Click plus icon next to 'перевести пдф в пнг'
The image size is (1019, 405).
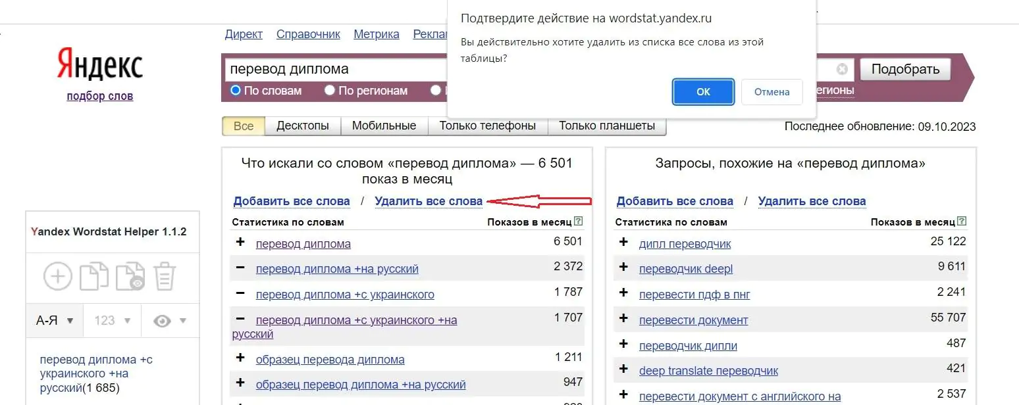623,293
